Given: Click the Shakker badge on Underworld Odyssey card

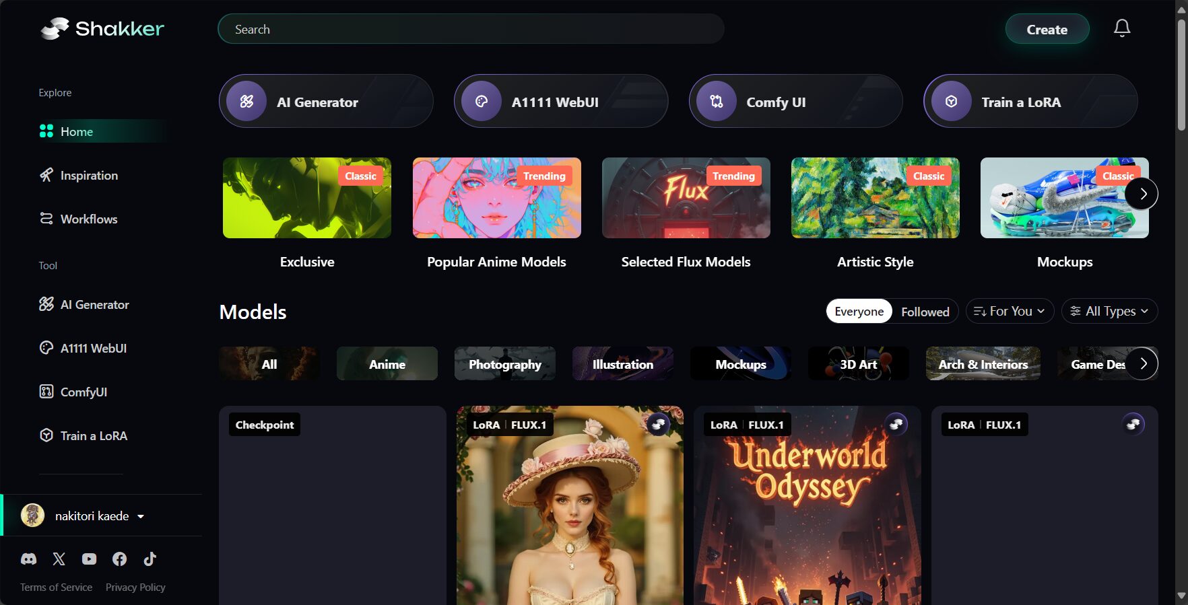Looking at the screenshot, I should pyautogui.click(x=896, y=424).
